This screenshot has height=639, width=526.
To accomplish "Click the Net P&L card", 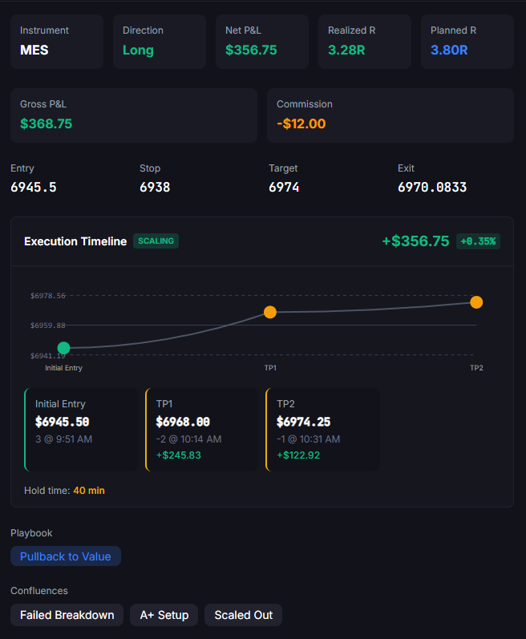I will (x=262, y=42).
